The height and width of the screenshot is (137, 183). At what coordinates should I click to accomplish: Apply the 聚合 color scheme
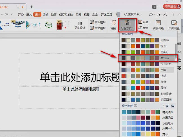(x=148, y=88)
